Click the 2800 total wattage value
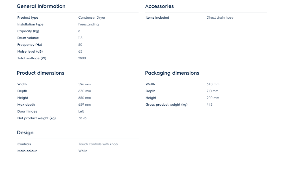Viewport: 283px width, 171px height. 82,58
